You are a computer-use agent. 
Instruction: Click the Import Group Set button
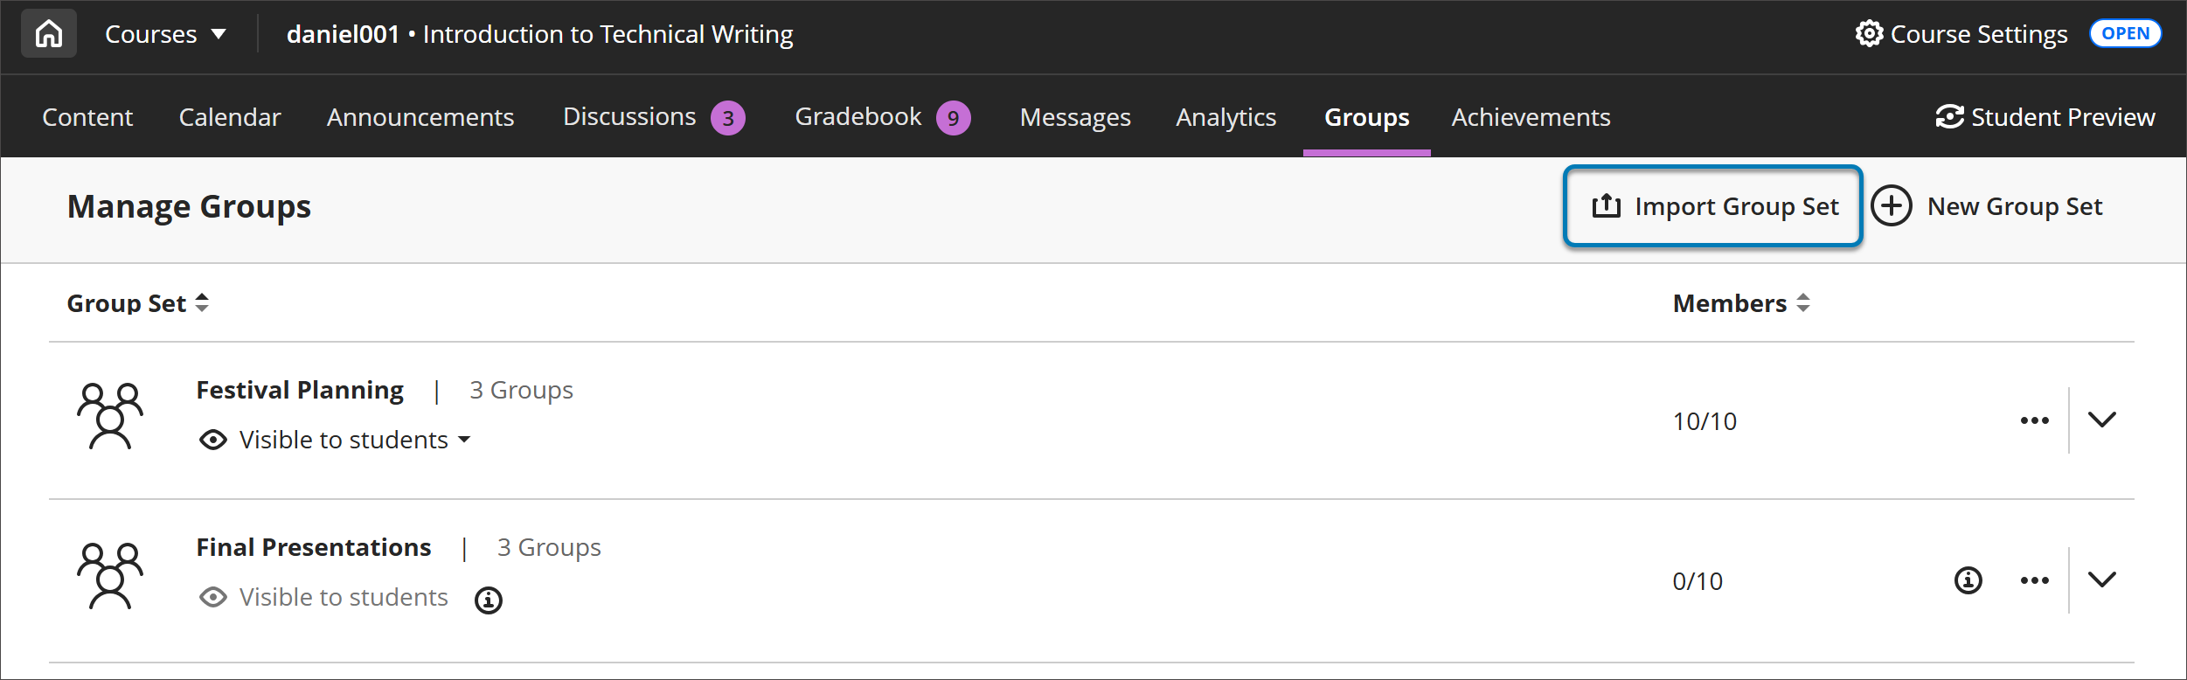pyautogui.click(x=1712, y=206)
